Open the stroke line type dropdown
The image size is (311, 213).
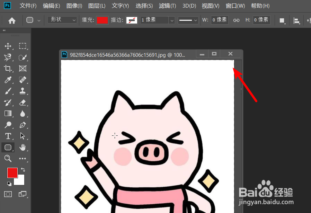188,20
